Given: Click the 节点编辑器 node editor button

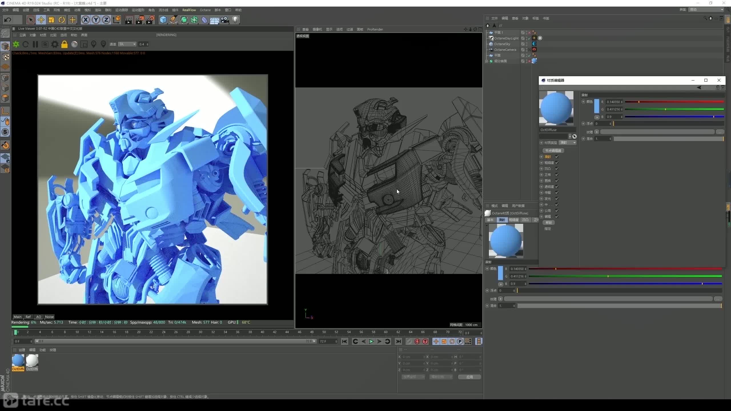Looking at the screenshot, I should point(553,151).
